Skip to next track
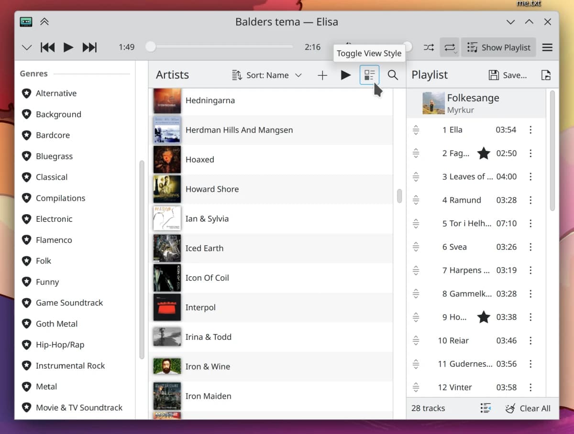Screen dimensions: 574x434 pyautogui.click(x=89, y=47)
